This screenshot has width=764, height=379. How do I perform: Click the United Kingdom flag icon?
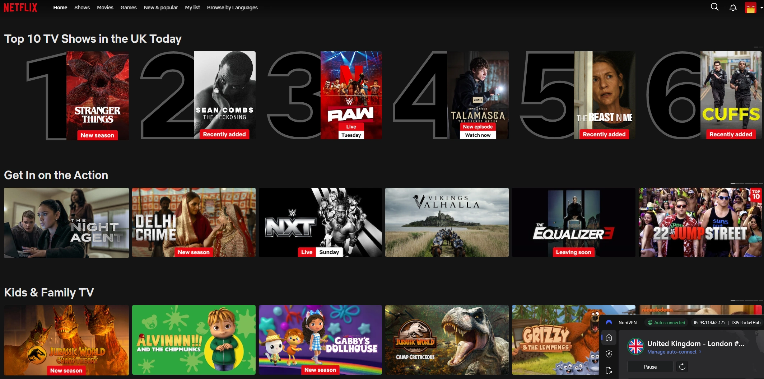(635, 346)
